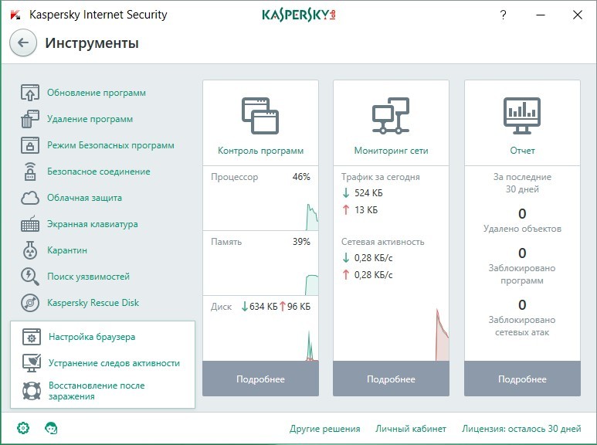
Task: Click the Мониторинг сети network icon
Action: (391, 116)
